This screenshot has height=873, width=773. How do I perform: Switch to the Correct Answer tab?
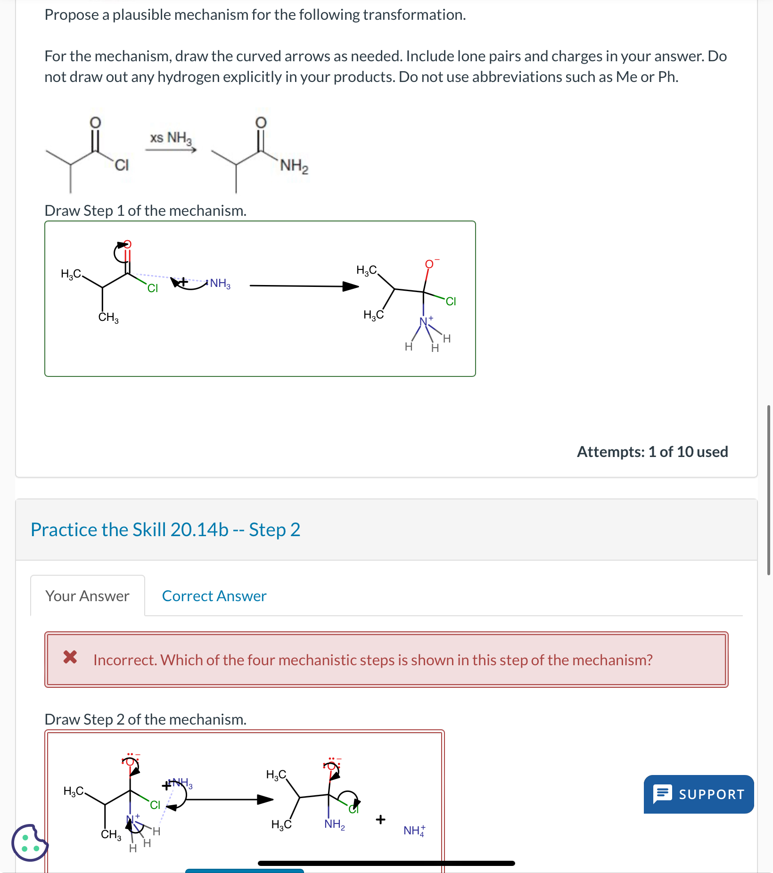[213, 596]
